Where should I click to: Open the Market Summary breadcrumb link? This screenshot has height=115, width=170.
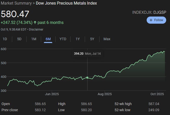[16, 3]
